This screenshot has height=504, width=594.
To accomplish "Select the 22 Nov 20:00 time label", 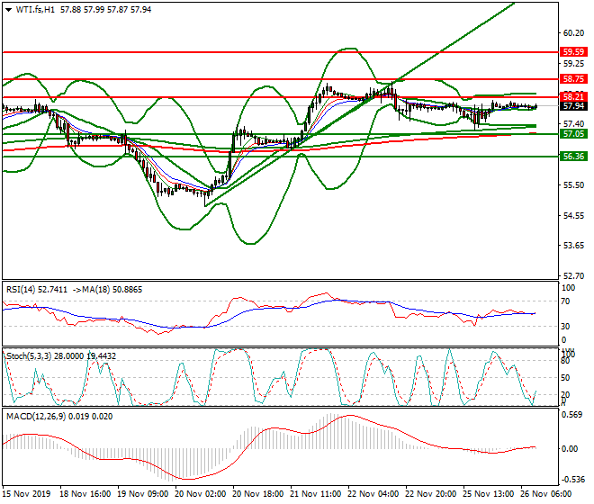I will 431,494.
